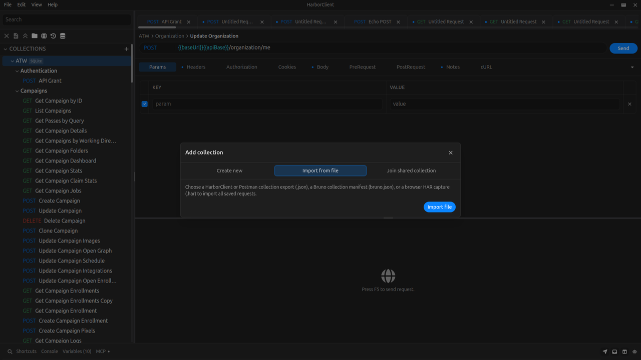Switch to the Headers tab
The height and width of the screenshot is (360, 641).
coord(196,67)
